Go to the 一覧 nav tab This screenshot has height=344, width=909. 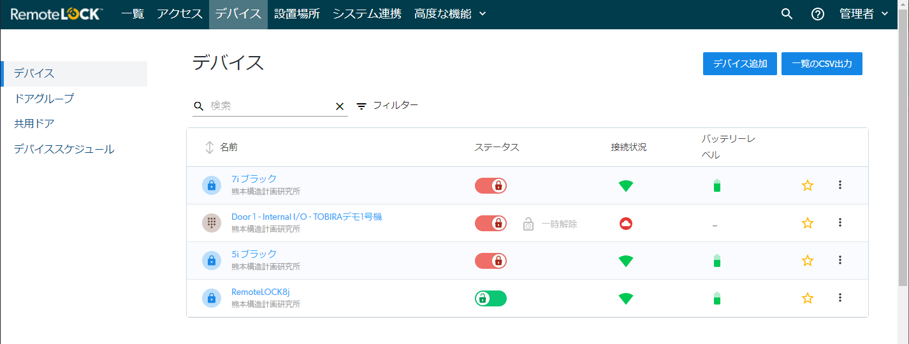pos(133,14)
